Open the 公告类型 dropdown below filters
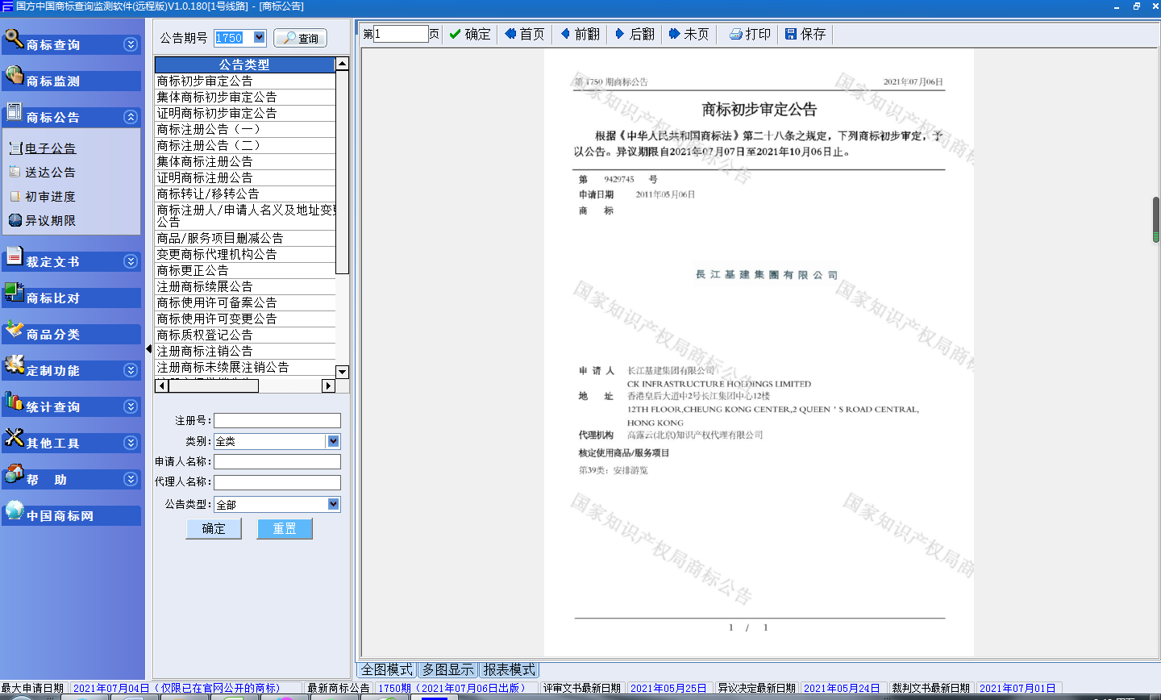This screenshot has height=700, width=1161. pyautogui.click(x=333, y=504)
